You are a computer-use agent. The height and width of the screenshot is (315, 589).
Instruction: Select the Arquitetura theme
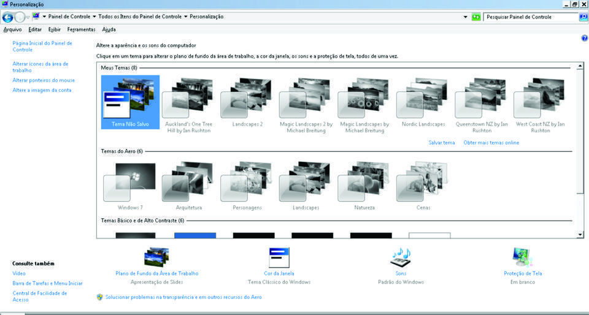[x=189, y=186]
